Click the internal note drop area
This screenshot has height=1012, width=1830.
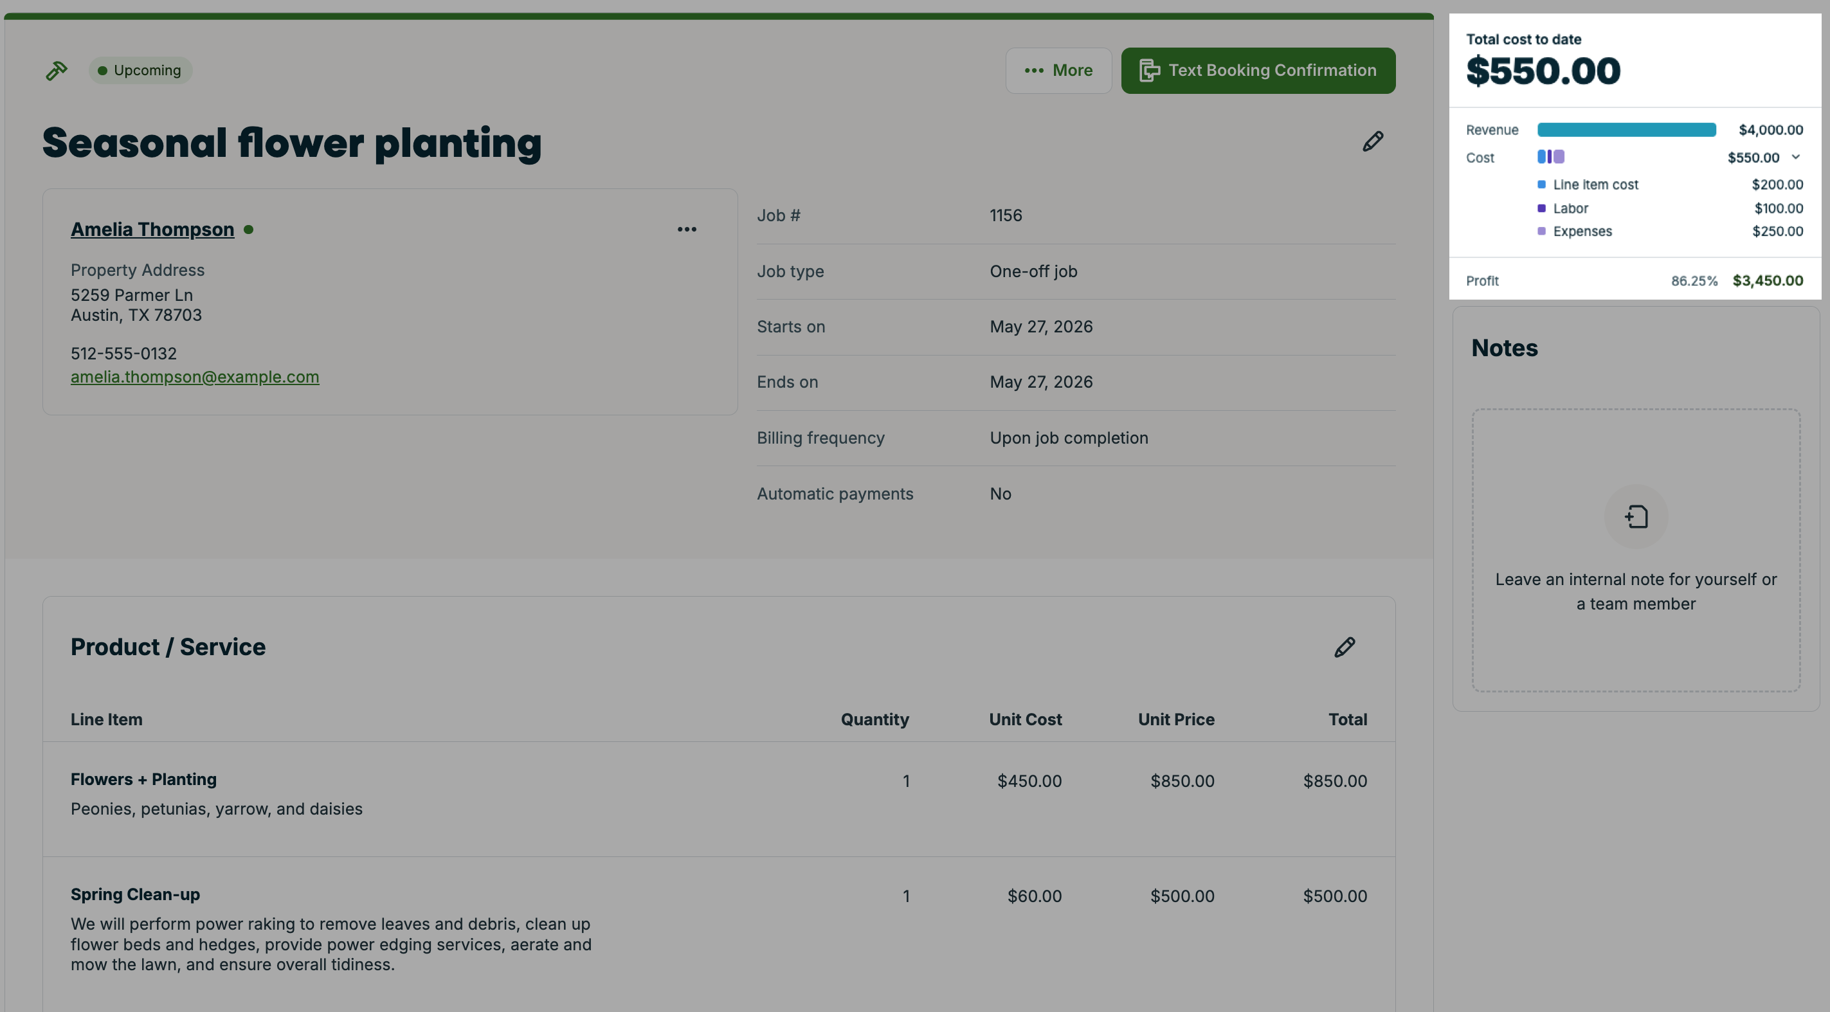(1636, 550)
